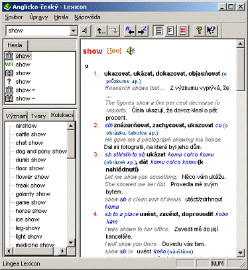
Task: Select leg-show in the list
Action: coord(28,228)
